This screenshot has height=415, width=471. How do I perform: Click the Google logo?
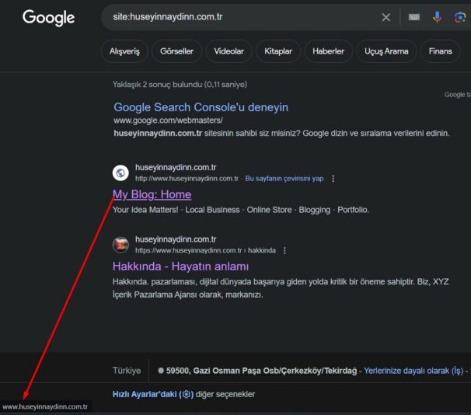48,18
